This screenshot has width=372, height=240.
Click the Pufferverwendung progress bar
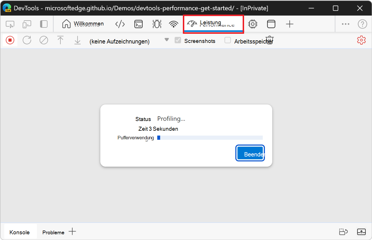click(x=210, y=137)
